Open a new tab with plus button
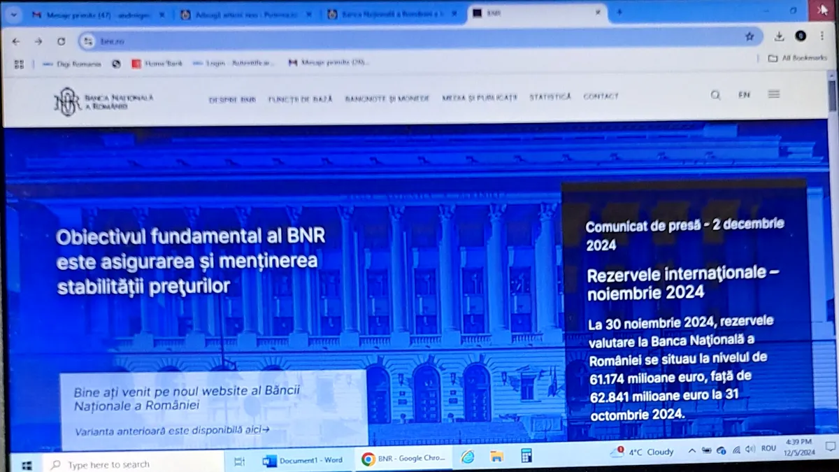The height and width of the screenshot is (472, 839). pos(619,12)
